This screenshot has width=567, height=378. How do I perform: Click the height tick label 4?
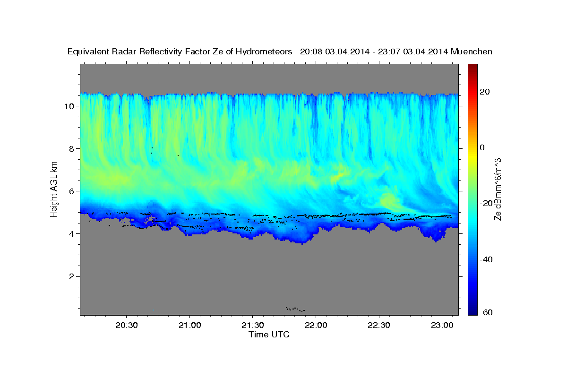pyautogui.click(x=72, y=233)
